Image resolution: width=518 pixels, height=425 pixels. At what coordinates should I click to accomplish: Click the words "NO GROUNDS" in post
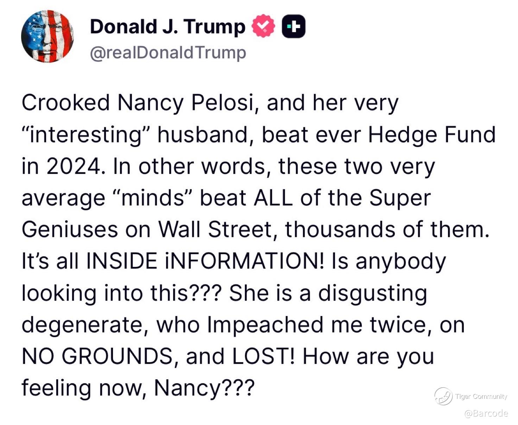97,356
